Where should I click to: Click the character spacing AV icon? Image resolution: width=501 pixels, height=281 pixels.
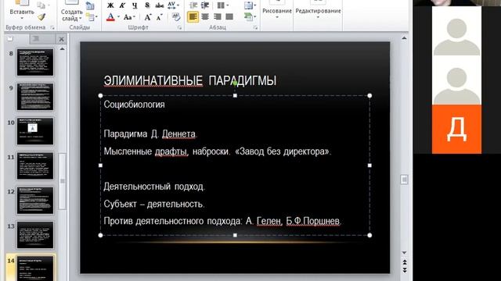171,5
